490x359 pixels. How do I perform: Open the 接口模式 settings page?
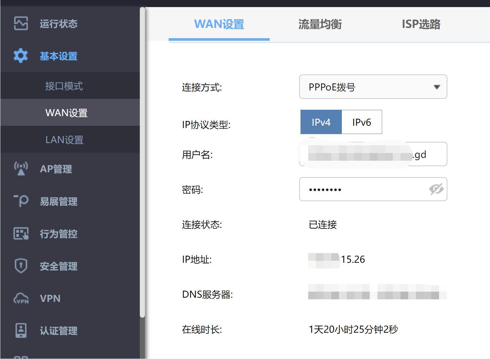pos(64,86)
